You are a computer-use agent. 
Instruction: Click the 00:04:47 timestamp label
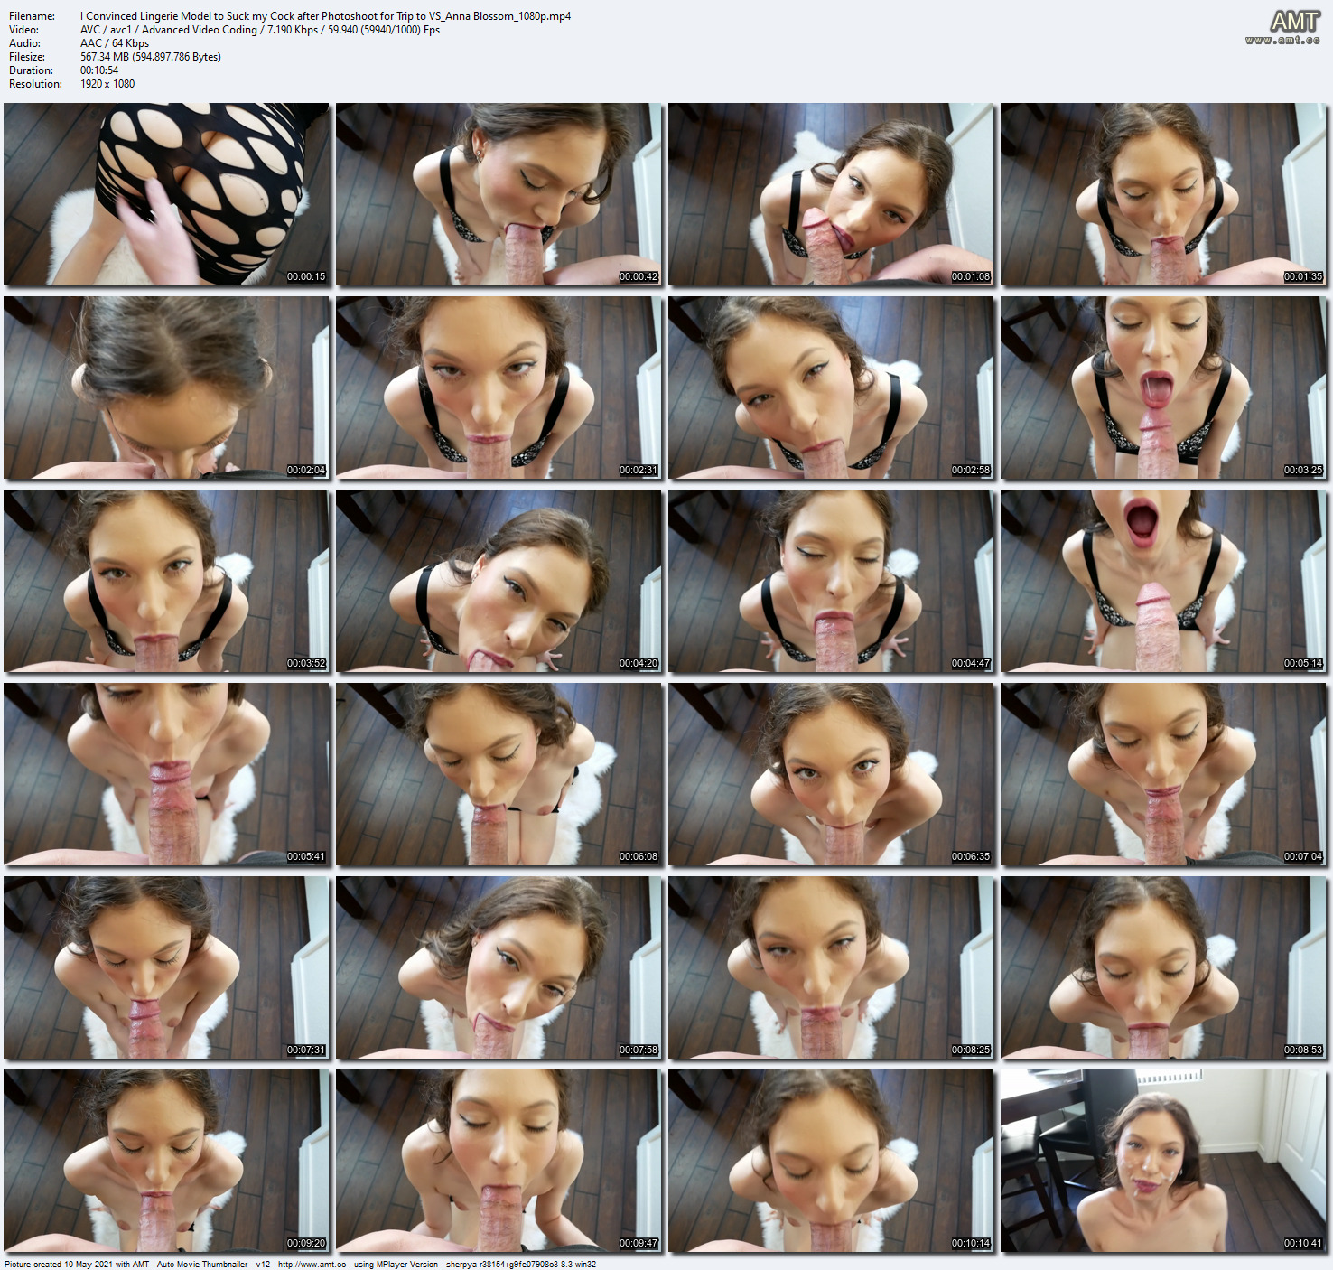pyautogui.click(x=971, y=664)
